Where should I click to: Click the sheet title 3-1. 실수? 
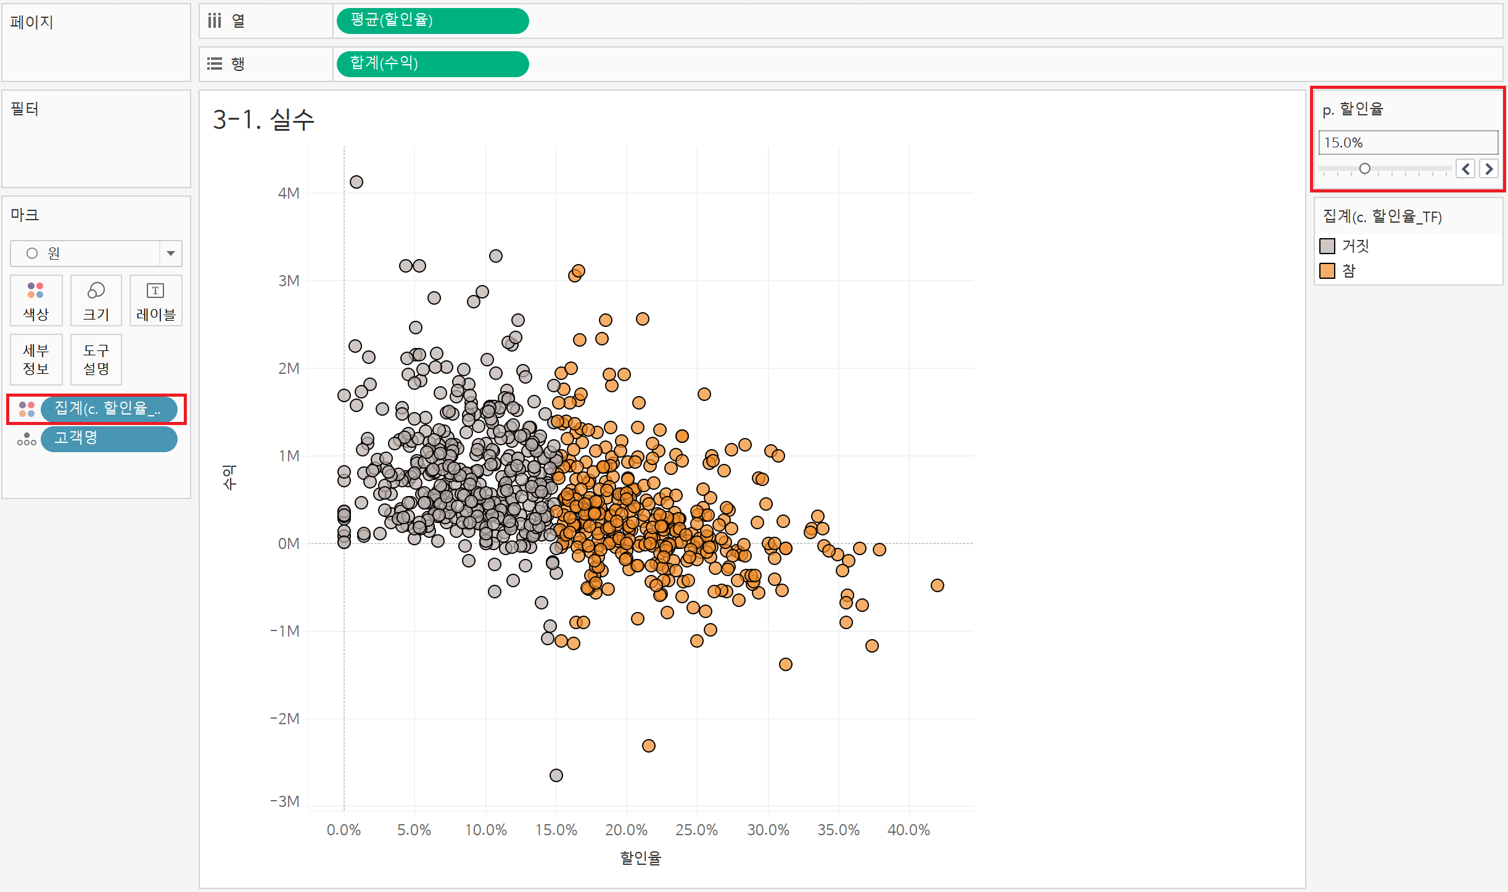point(264,120)
